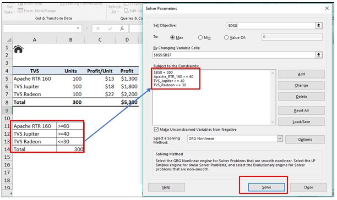The width and height of the screenshot is (337, 200).
Task: Open Load/Save model dialog
Action: [x=301, y=122]
